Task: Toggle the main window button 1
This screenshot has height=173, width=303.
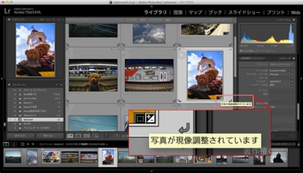Action: click(x=6, y=144)
